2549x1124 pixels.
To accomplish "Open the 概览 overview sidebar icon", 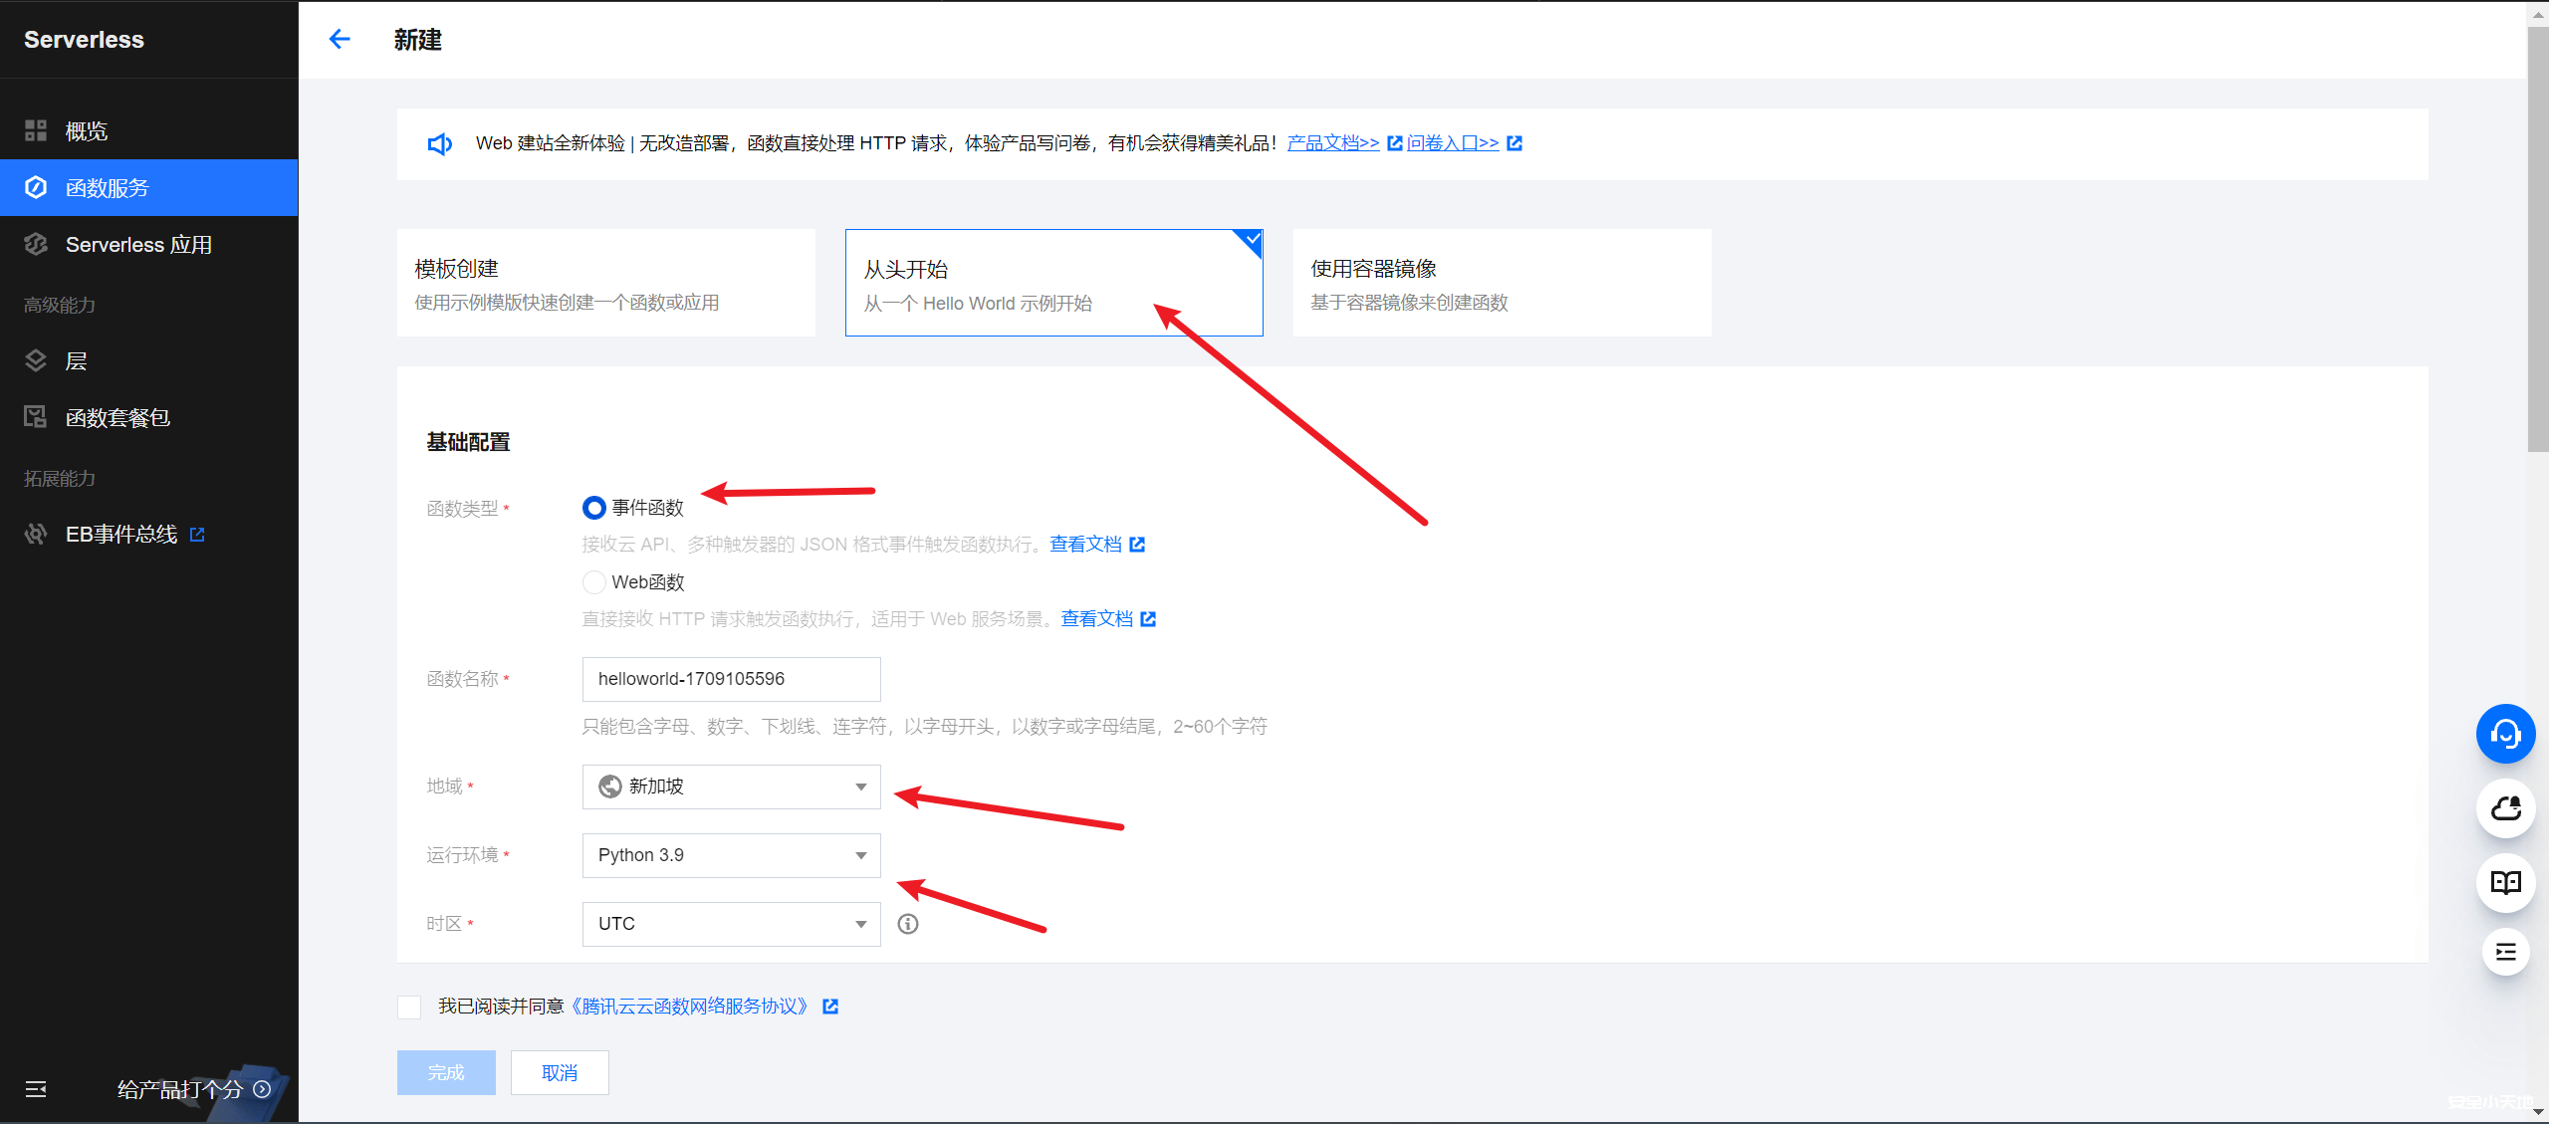I will coord(86,130).
